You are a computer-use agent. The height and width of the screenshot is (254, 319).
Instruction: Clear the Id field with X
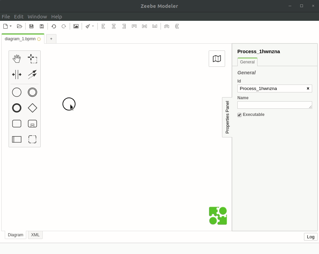[308, 88]
